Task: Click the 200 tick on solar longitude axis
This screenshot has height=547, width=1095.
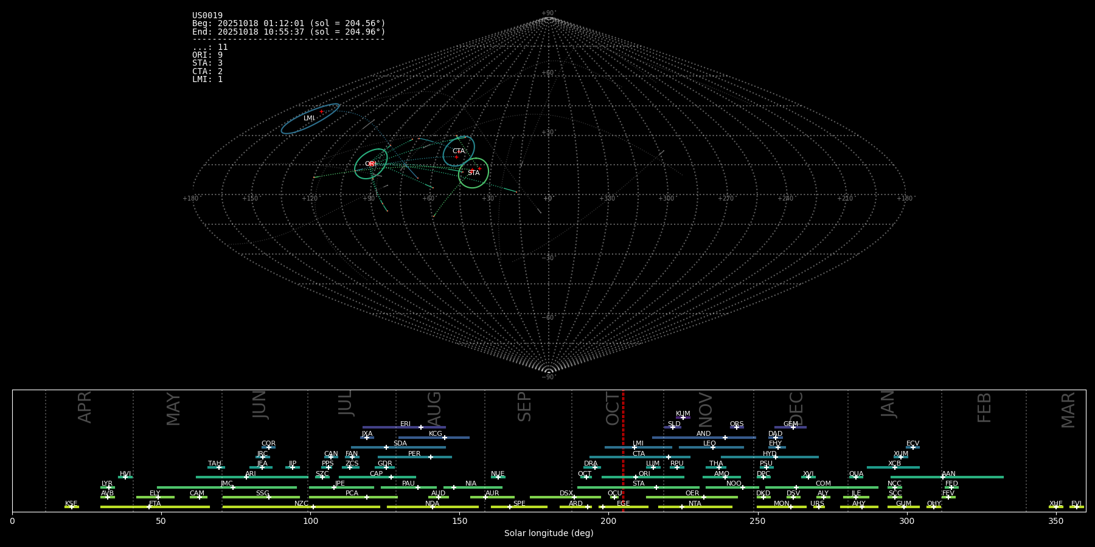Action: click(608, 521)
